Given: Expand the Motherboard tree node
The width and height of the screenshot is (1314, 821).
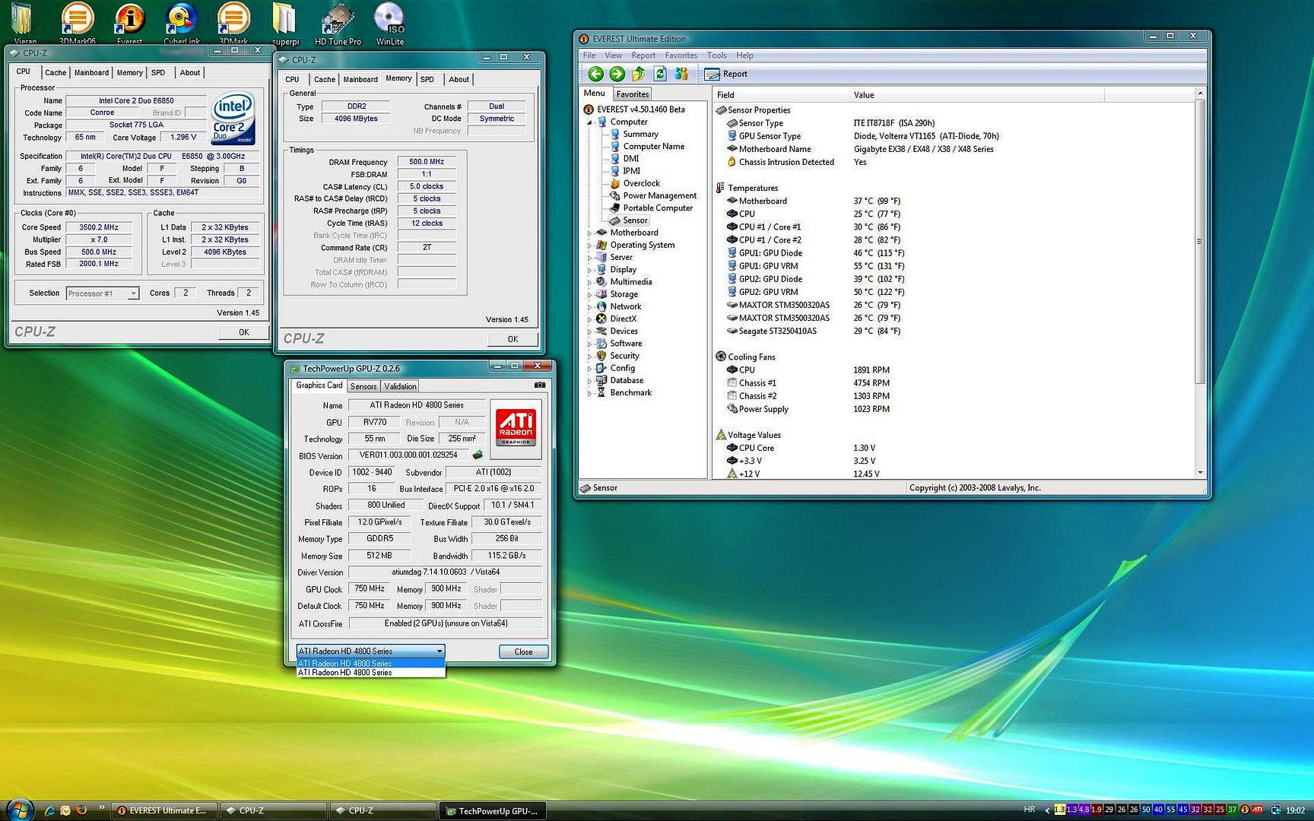Looking at the screenshot, I should click(x=589, y=233).
